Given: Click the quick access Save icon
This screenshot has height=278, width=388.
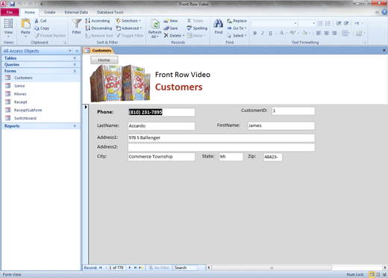Looking at the screenshot, I should point(12,4).
